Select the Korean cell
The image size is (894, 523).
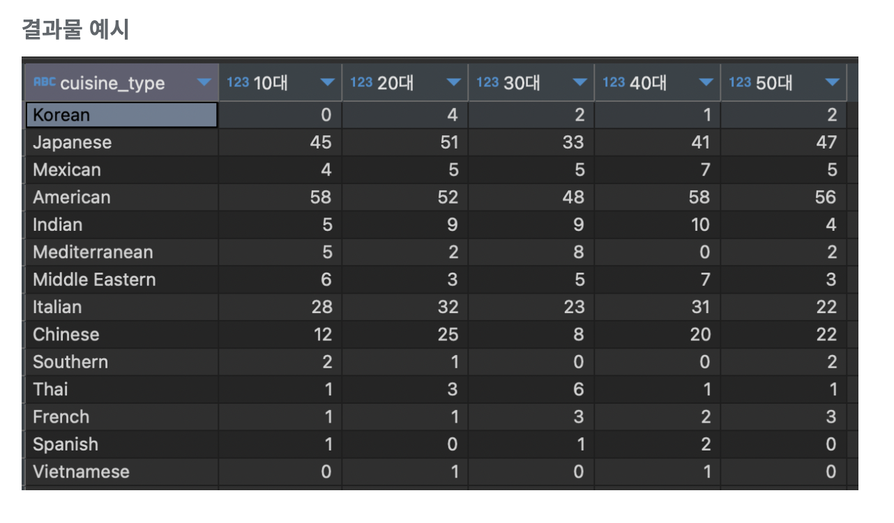tap(121, 115)
